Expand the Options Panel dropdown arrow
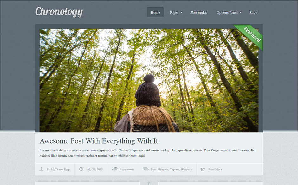The height and width of the screenshot is (185, 298). 241,13
